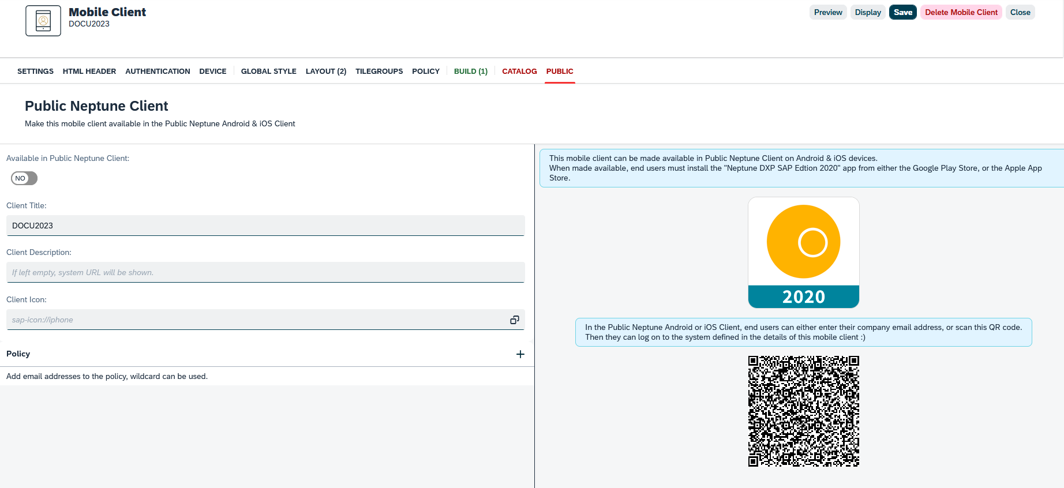Image resolution: width=1064 pixels, height=488 pixels.
Task: Toggle Available in Public Neptune Client switch
Action: 24,178
